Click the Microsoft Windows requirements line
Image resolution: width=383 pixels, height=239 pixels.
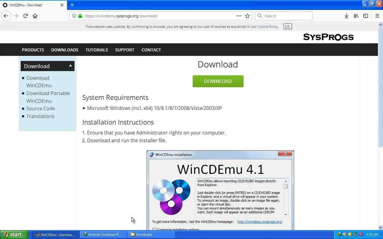tap(154, 108)
